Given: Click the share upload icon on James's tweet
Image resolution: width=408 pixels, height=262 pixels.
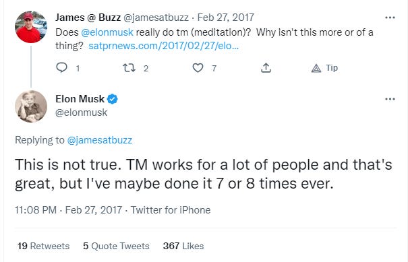Looking at the screenshot, I should (266, 68).
